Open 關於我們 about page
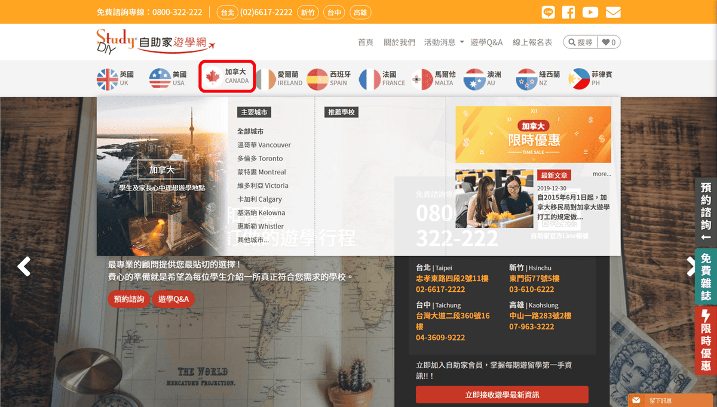The height and width of the screenshot is (407, 717). point(399,42)
